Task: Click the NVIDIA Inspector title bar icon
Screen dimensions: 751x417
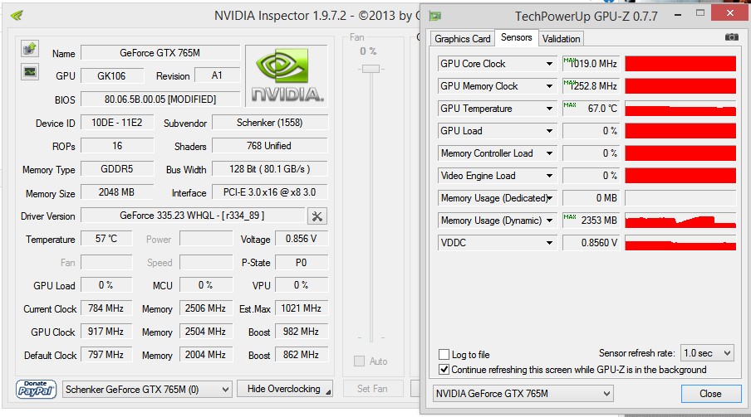Action: [17, 16]
